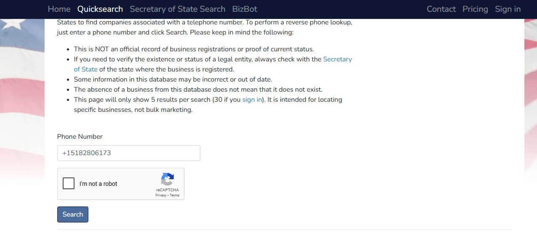Open the reCAPTCHA Privacy link
The image size is (537, 246).
[161, 195]
